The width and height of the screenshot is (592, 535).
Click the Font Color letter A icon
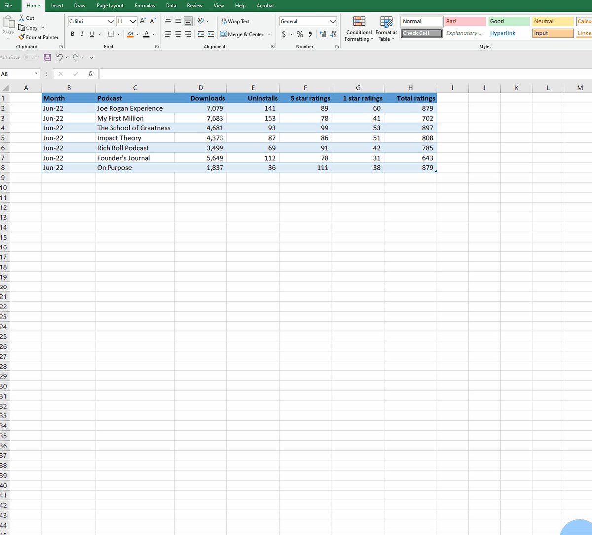[x=146, y=34]
